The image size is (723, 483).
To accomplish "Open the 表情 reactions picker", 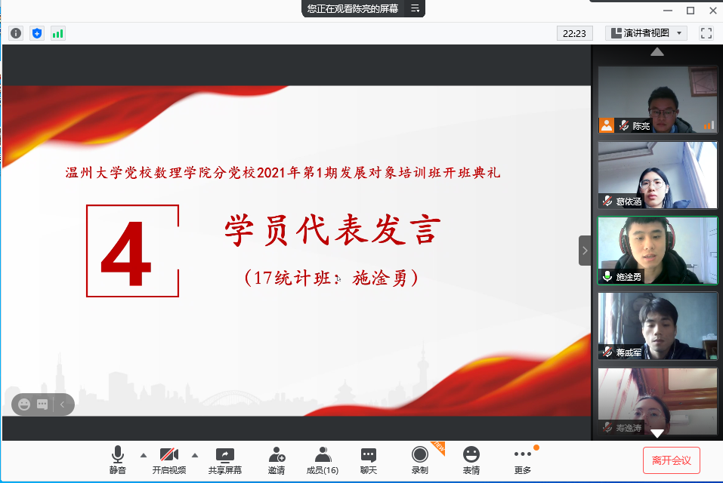I will [x=471, y=460].
